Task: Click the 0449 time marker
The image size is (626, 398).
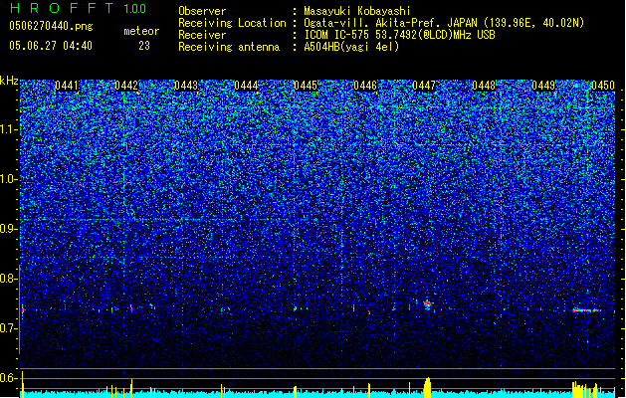Action: coord(543,86)
